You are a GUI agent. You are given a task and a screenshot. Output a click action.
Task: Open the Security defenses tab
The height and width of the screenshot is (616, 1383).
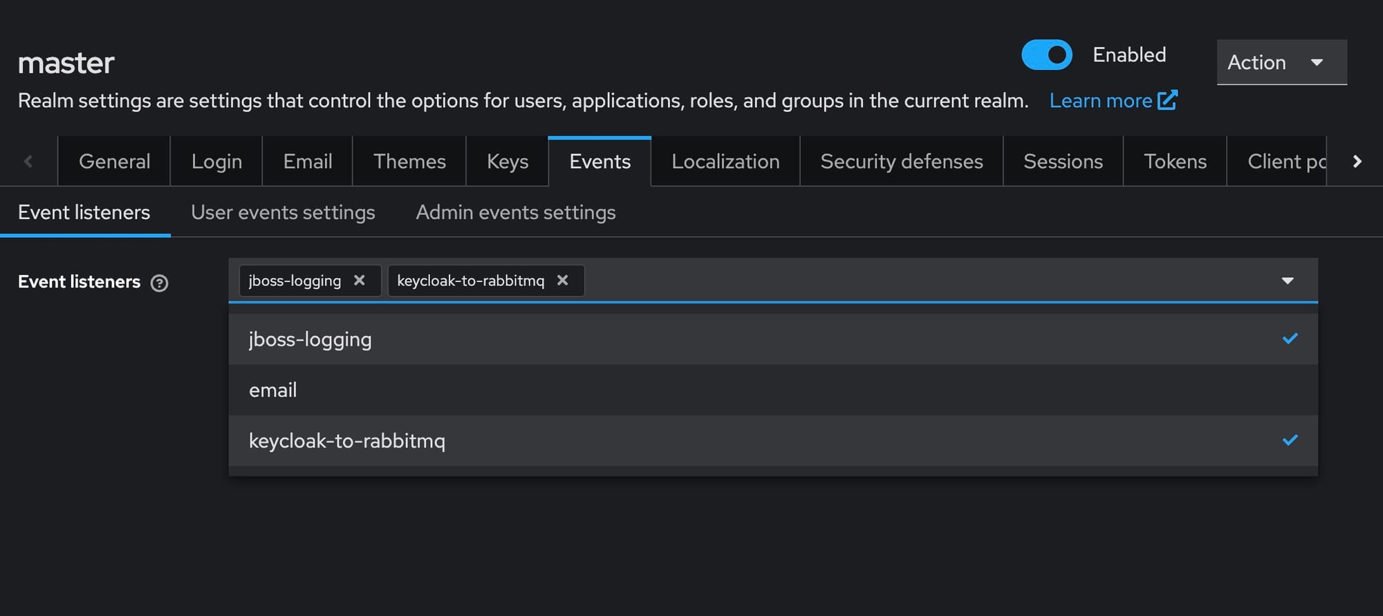click(902, 161)
